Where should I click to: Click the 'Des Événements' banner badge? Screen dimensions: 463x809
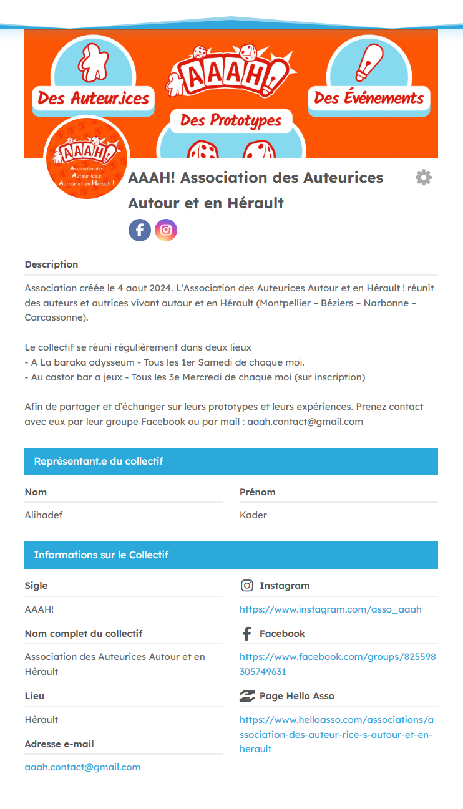(x=369, y=98)
